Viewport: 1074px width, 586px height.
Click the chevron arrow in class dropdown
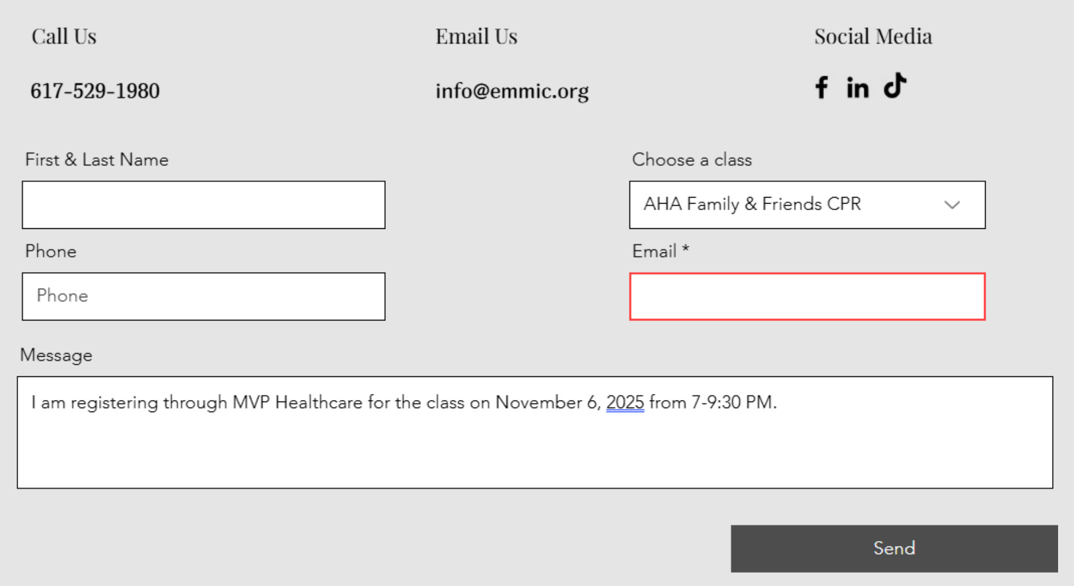pos(952,205)
